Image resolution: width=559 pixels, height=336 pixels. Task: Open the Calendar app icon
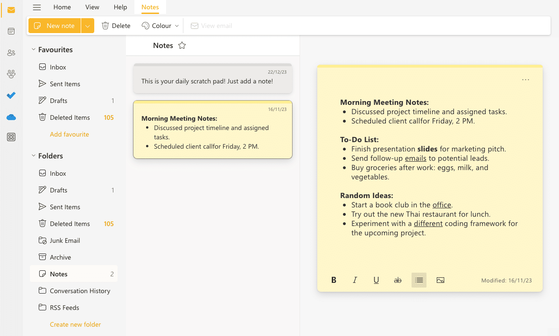click(x=11, y=31)
